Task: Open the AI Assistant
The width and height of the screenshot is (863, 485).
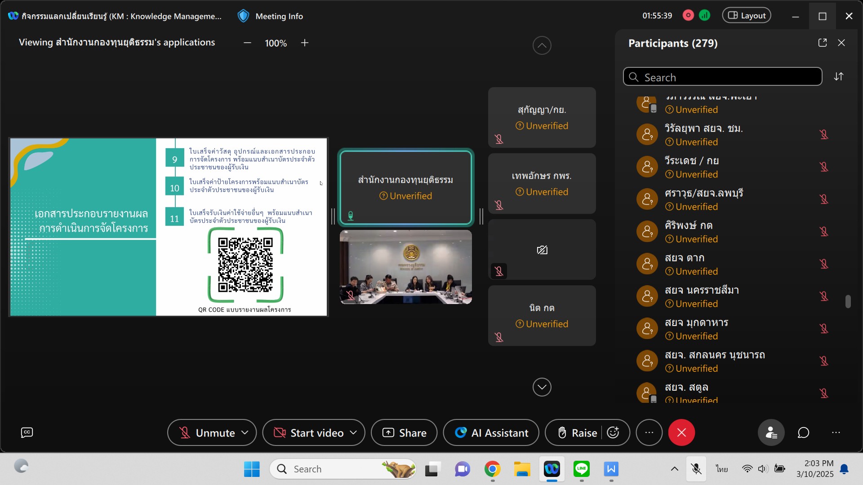Action: point(491,432)
